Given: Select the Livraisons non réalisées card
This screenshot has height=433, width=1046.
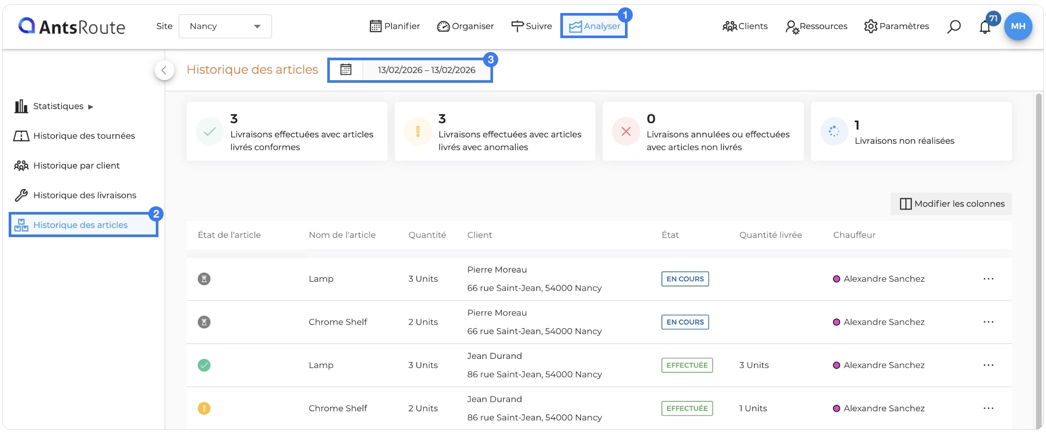Looking at the screenshot, I should point(911,131).
